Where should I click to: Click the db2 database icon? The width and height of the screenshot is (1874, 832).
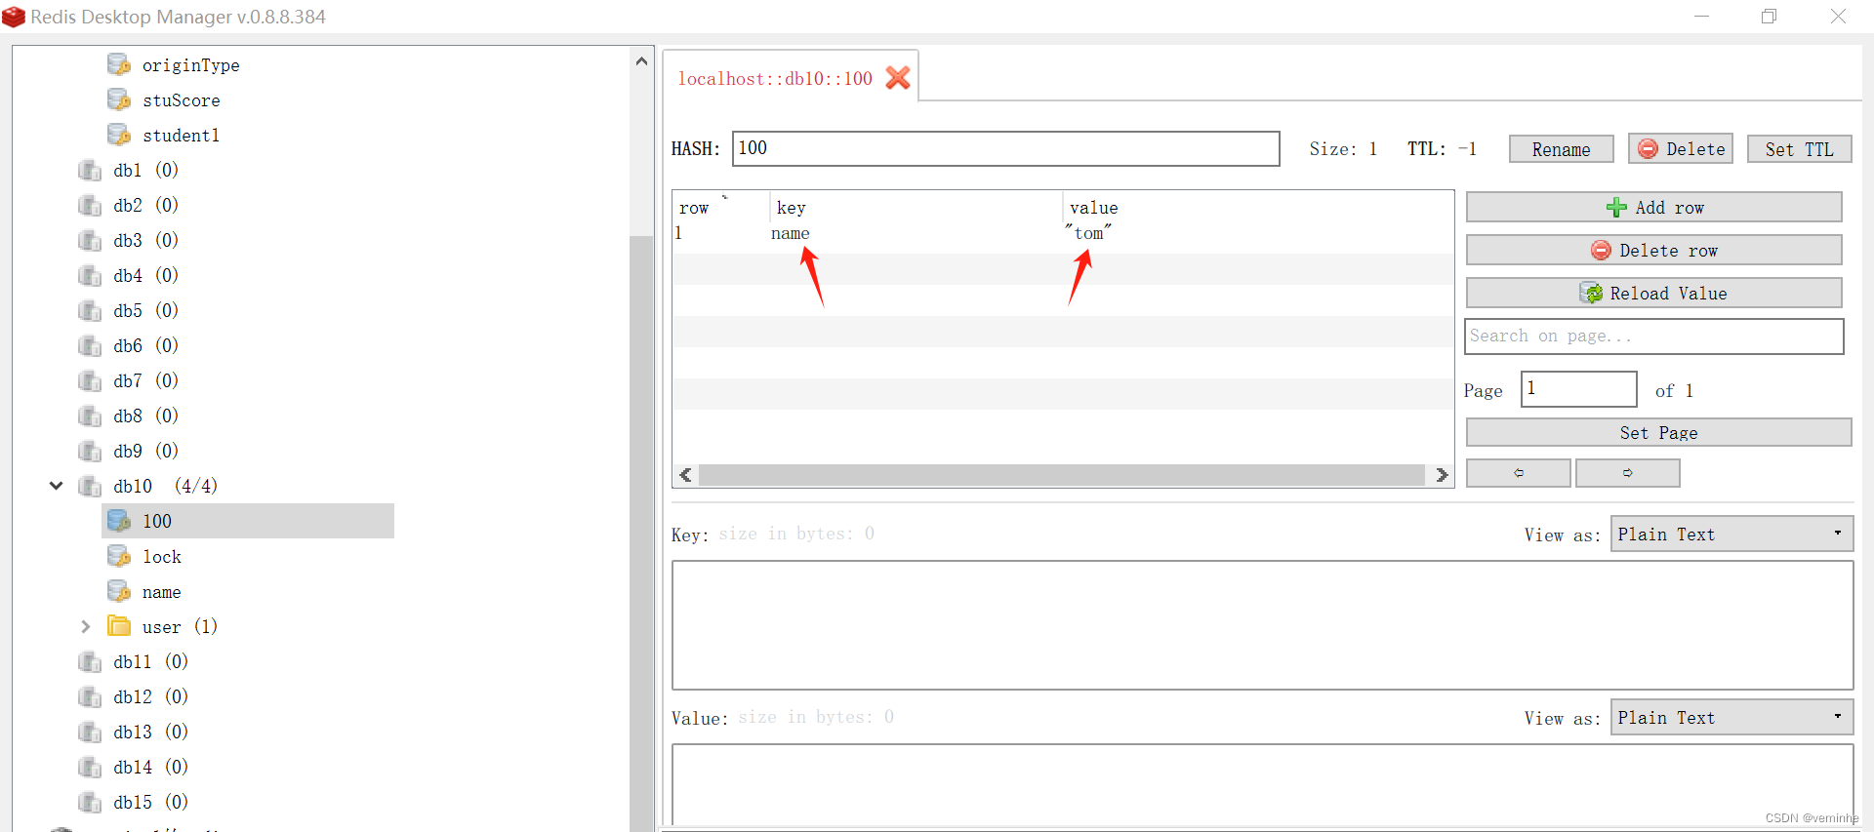90,205
